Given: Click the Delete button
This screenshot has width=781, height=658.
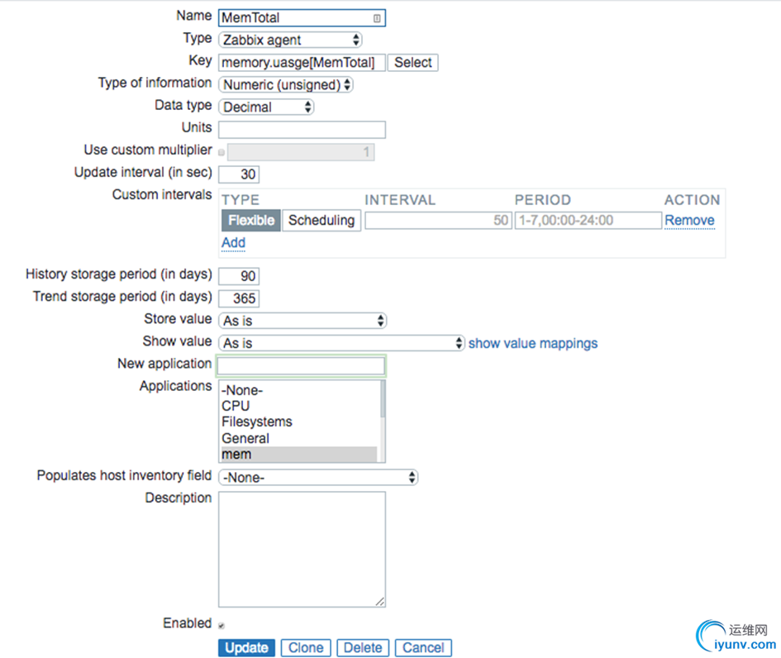Looking at the screenshot, I should (x=363, y=648).
